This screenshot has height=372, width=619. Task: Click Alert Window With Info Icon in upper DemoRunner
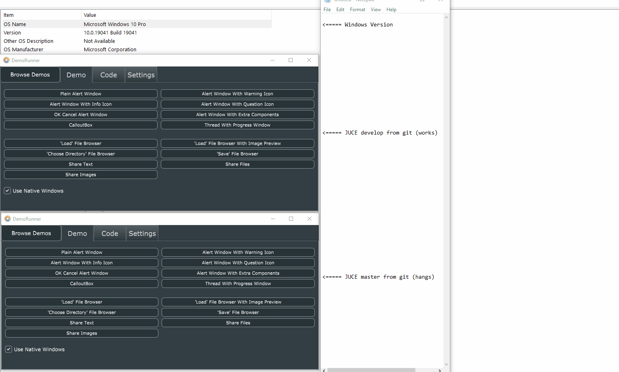(81, 104)
